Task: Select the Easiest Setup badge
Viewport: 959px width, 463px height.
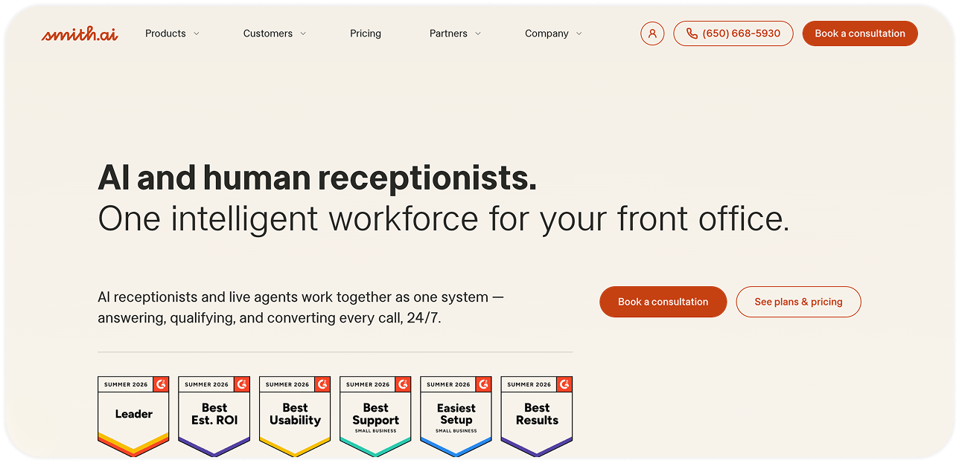Action: tap(456, 416)
